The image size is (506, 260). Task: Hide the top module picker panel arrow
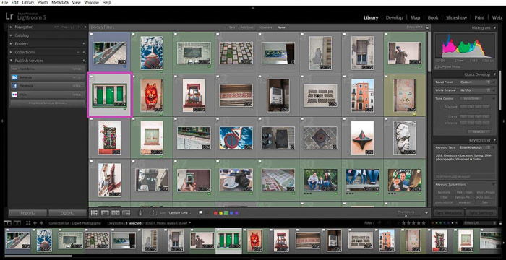pos(253,7)
